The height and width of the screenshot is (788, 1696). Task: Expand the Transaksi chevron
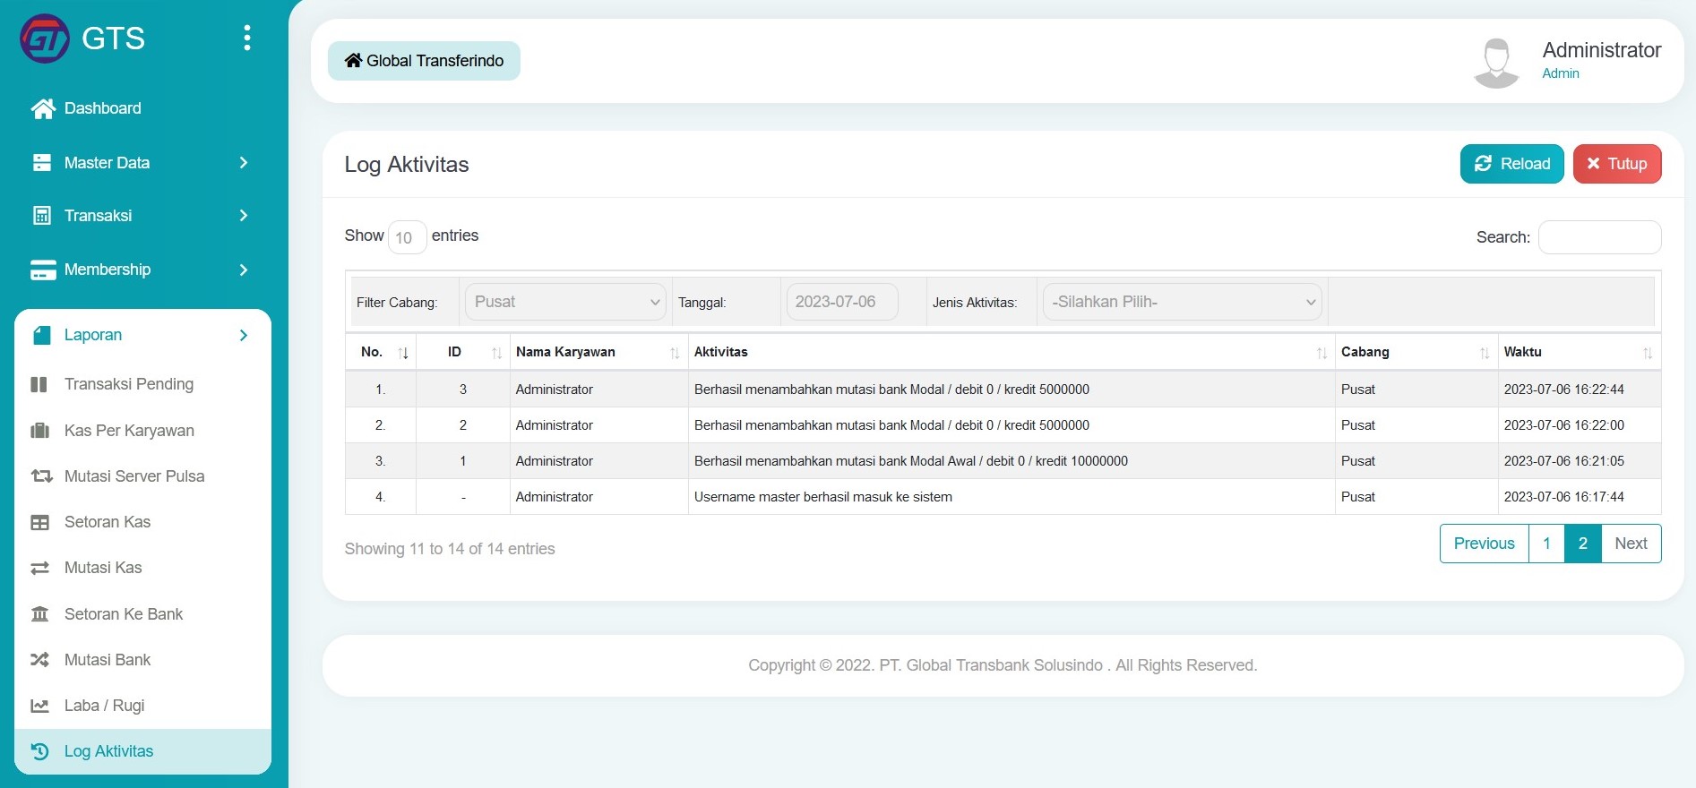(243, 216)
